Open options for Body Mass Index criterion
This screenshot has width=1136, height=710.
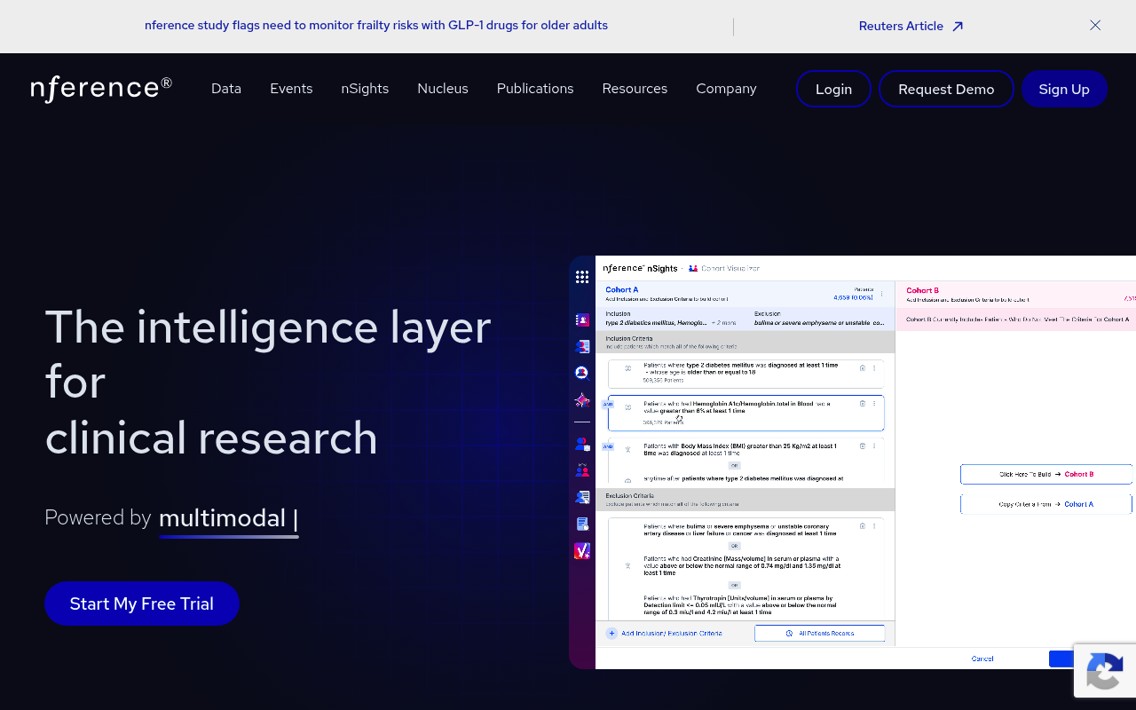pos(874,446)
